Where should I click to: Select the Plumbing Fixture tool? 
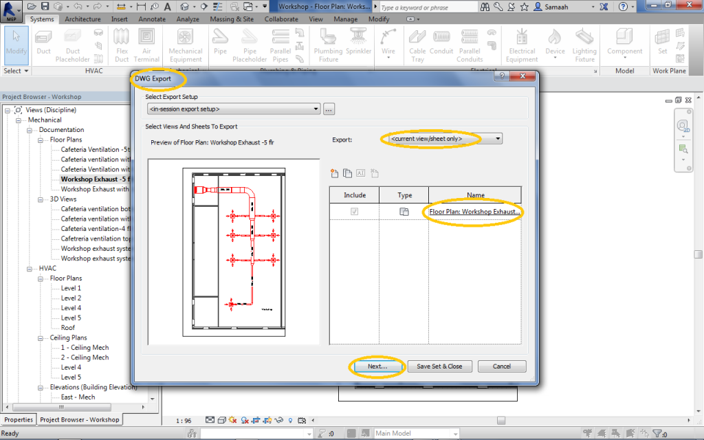coord(328,46)
